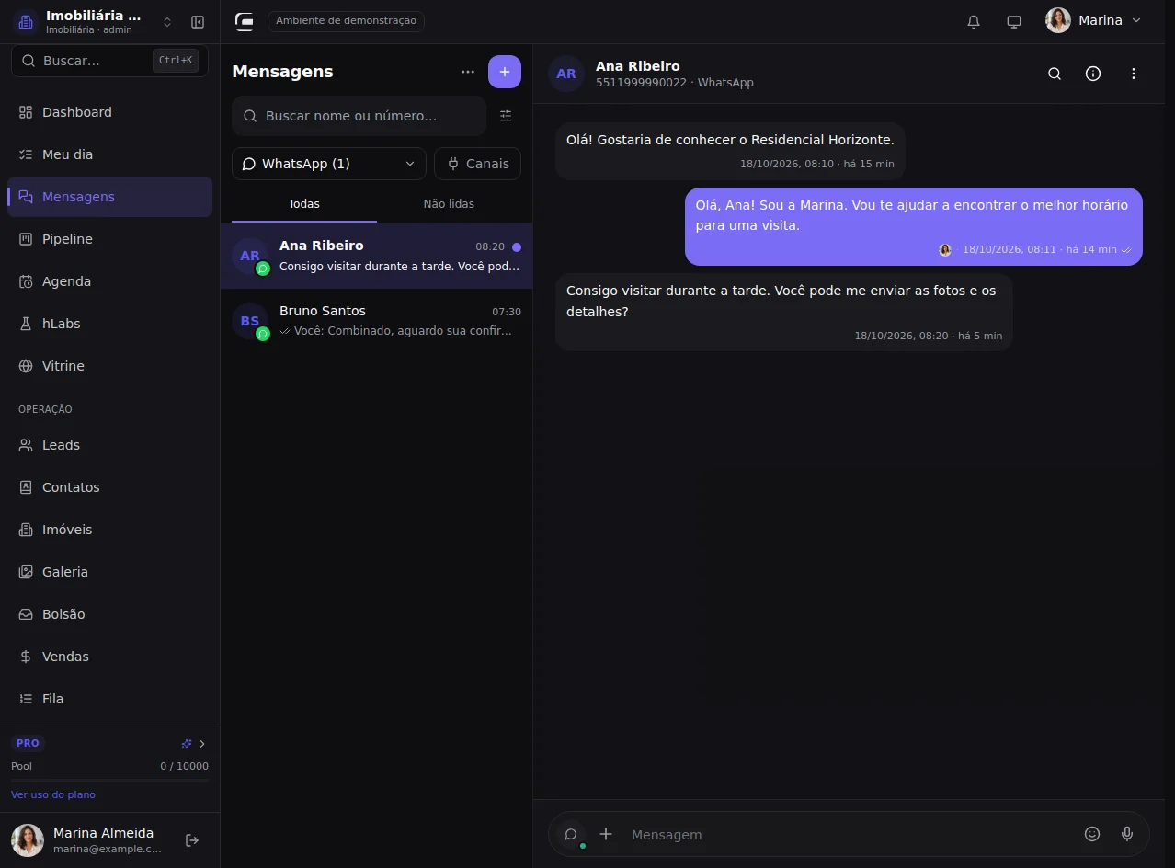Open hLabs from sidebar
1175x868 pixels.
(x=109, y=324)
